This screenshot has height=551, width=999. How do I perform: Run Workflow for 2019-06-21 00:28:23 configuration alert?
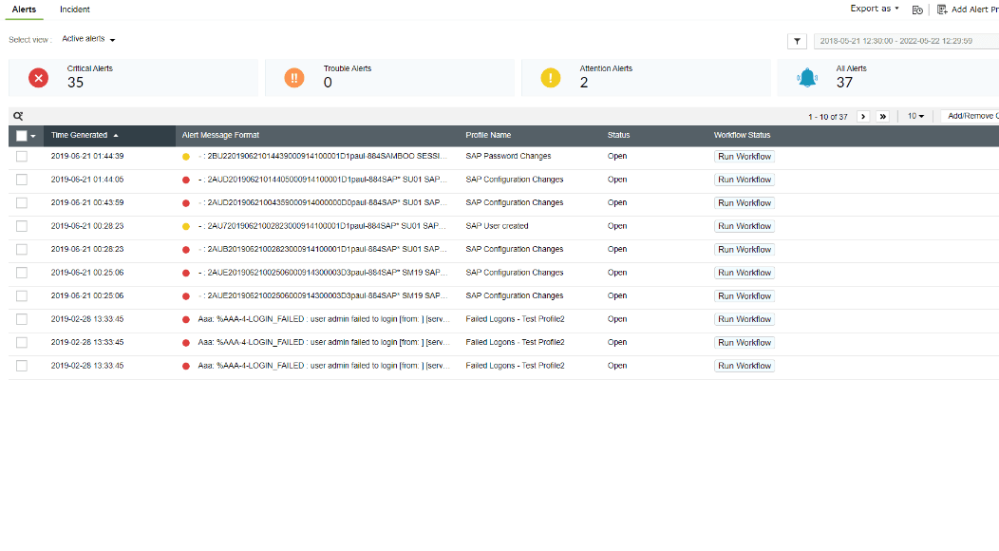pyautogui.click(x=745, y=249)
